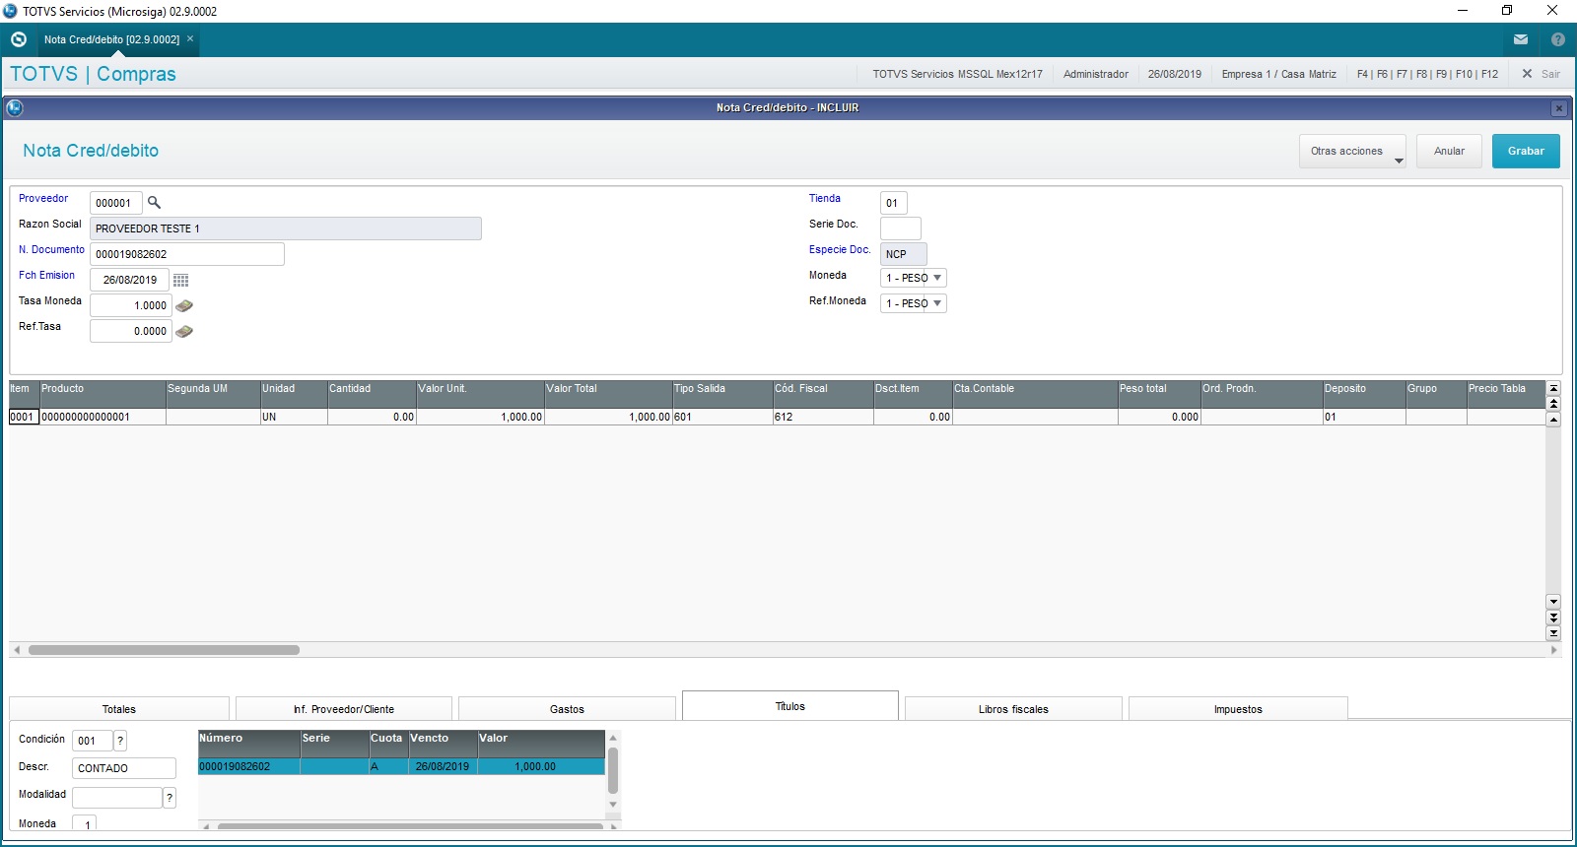
Task: Open the Proveedor search magnifier icon
Action: 154,202
